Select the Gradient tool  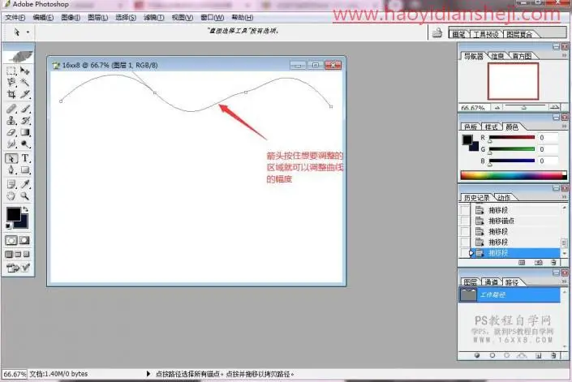[25, 132]
